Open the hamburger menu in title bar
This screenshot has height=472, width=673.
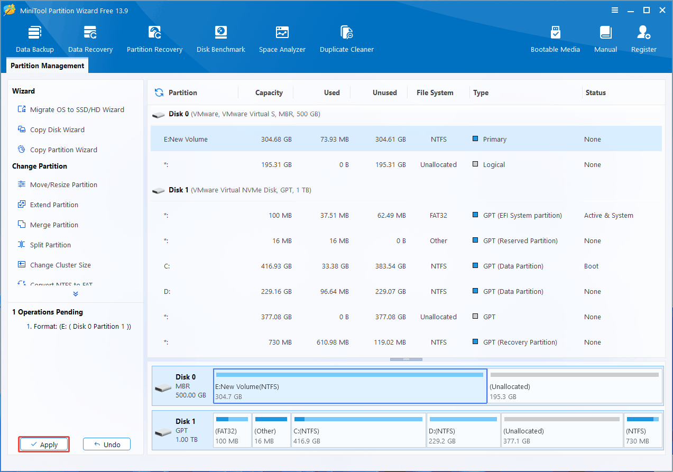(615, 10)
